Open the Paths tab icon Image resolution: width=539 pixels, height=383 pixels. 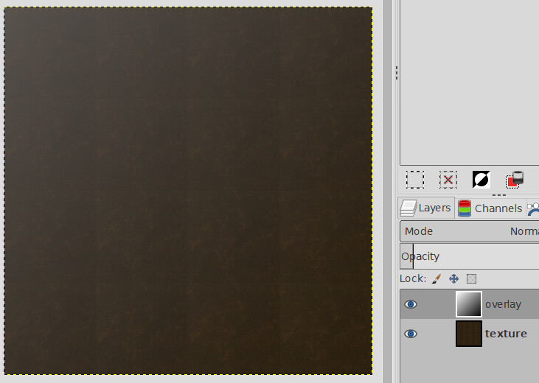(x=533, y=208)
